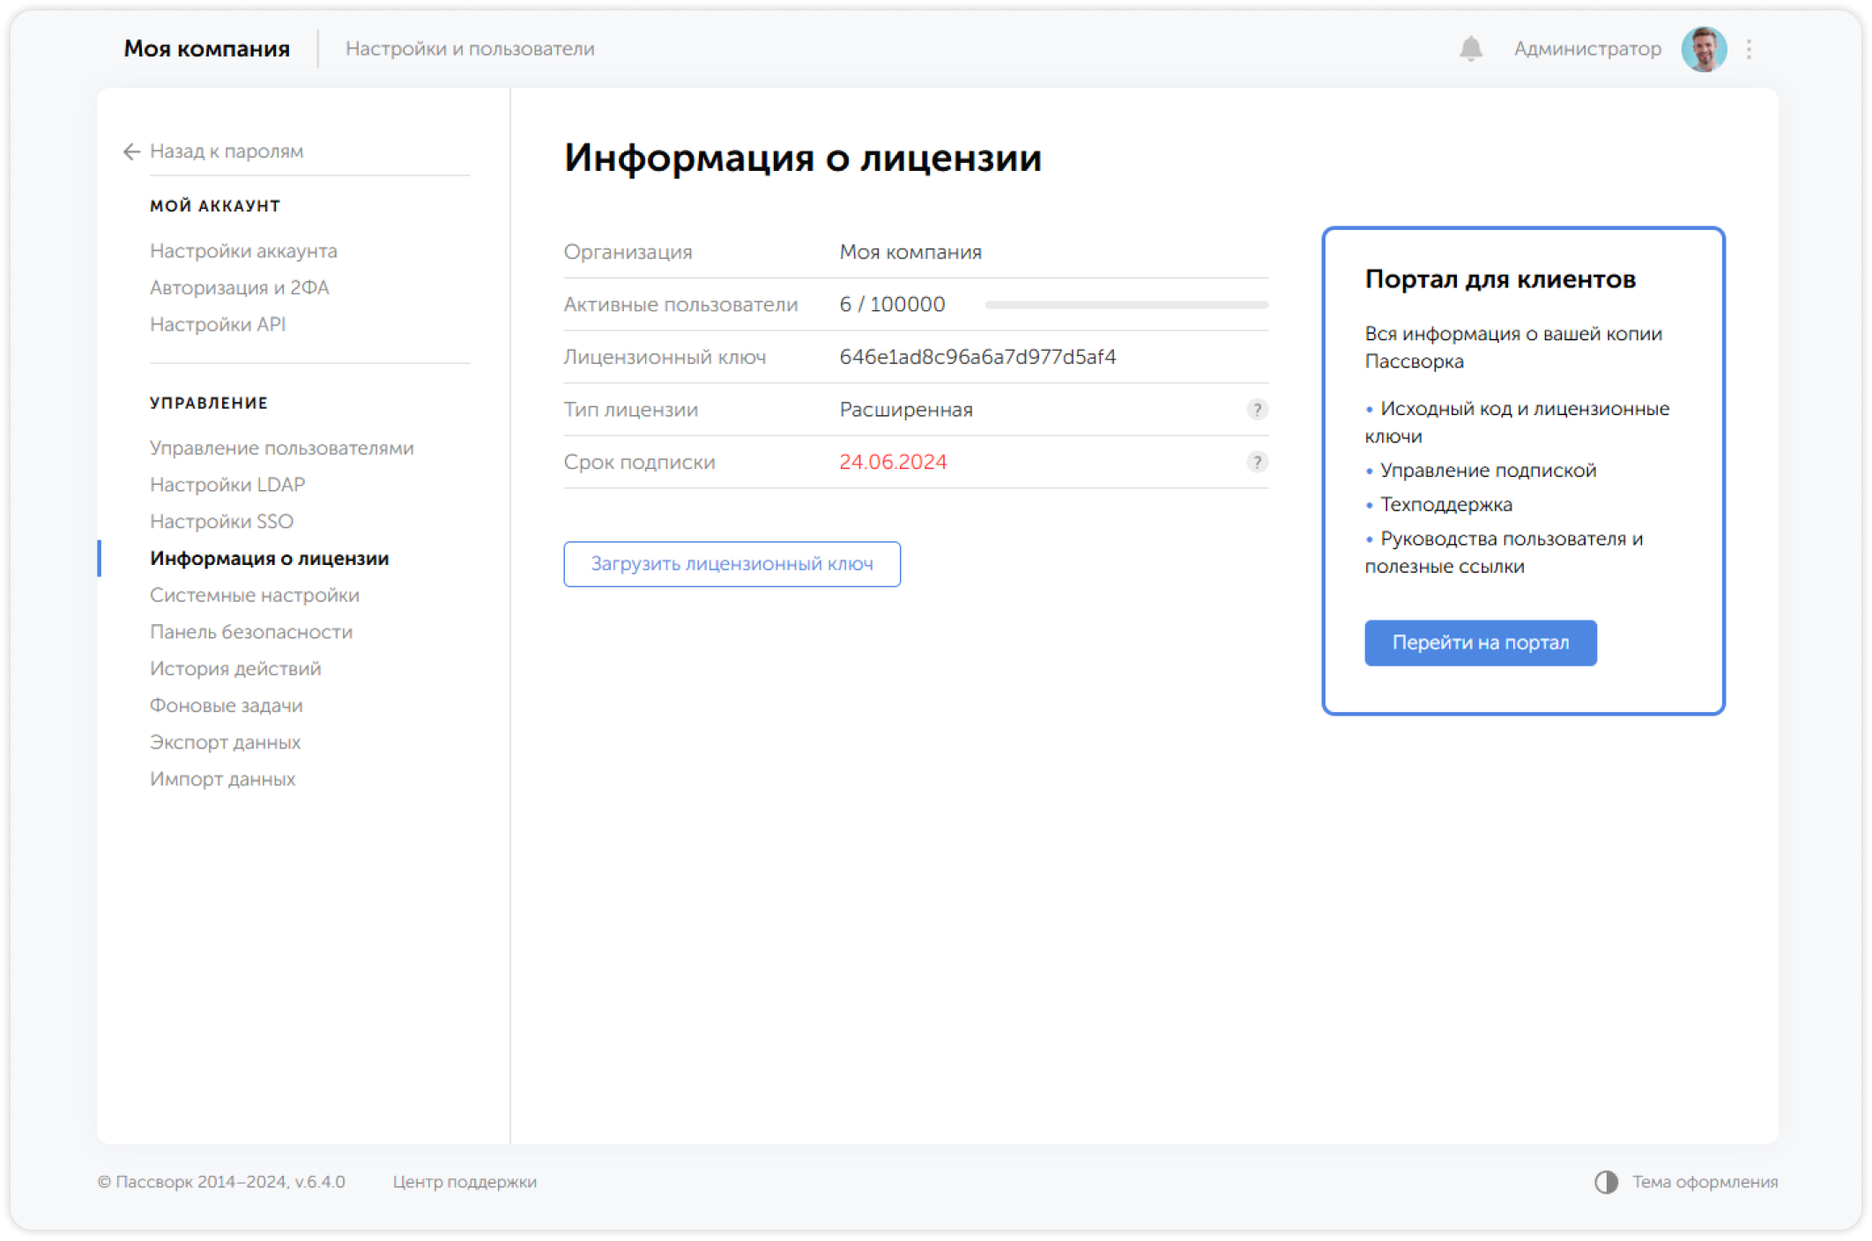The height and width of the screenshot is (1241, 1872).
Task: Open the three-dot menu next to avatar
Action: click(1750, 48)
